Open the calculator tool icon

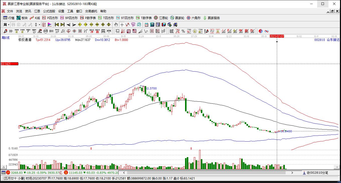pos(152,25)
